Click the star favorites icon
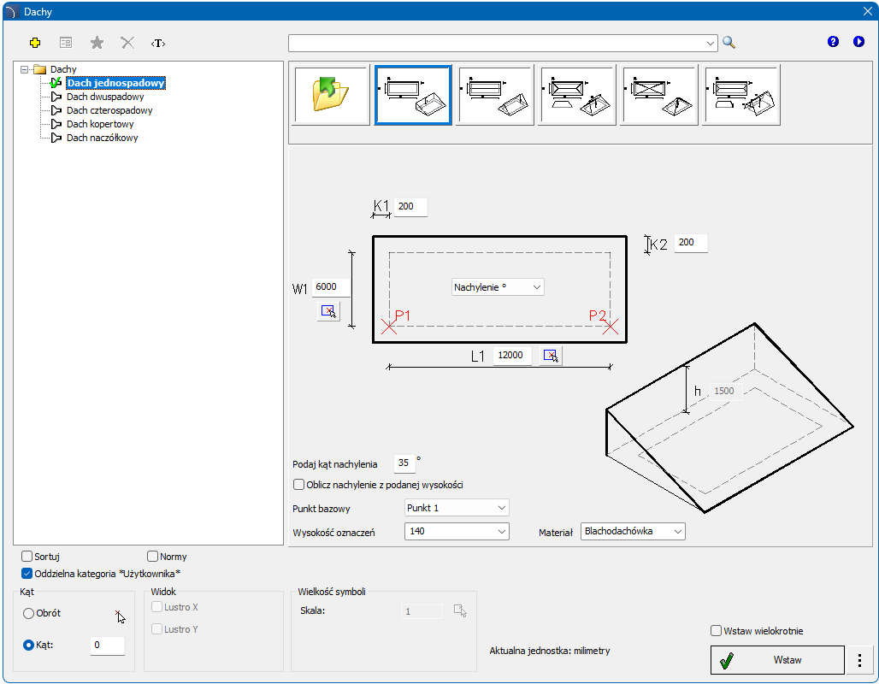 97,42
